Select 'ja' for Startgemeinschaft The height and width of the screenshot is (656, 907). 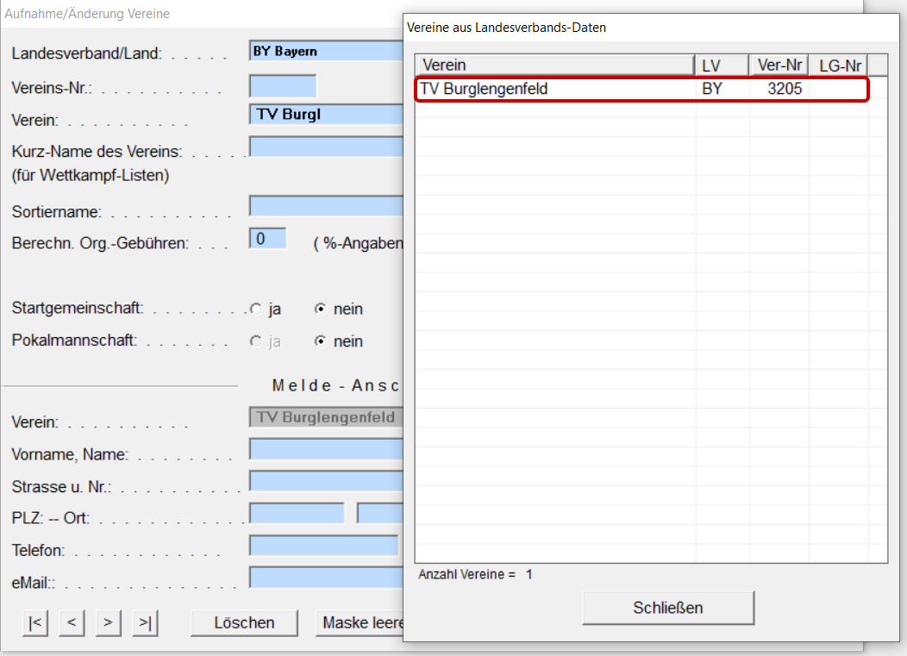click(255, 309)
